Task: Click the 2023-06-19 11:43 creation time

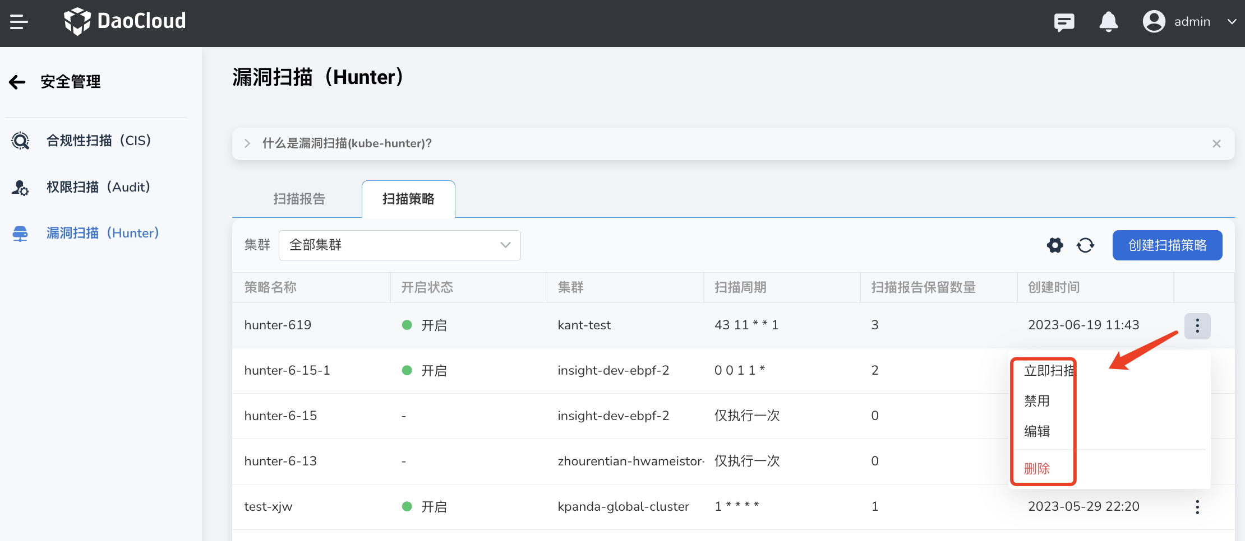Action: pos(1083,325)
